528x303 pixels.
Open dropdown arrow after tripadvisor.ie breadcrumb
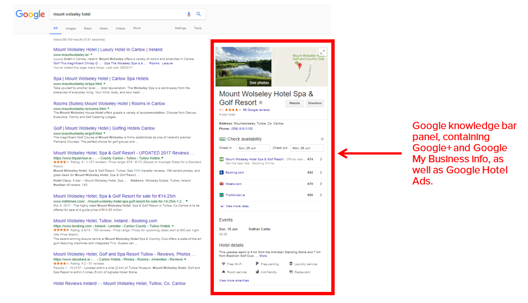(x=162, y=158)
